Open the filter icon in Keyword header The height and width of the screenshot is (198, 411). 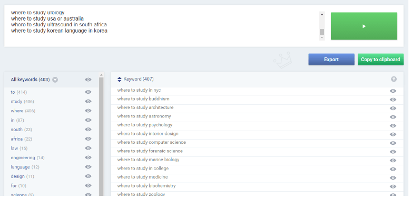[394, 79]
